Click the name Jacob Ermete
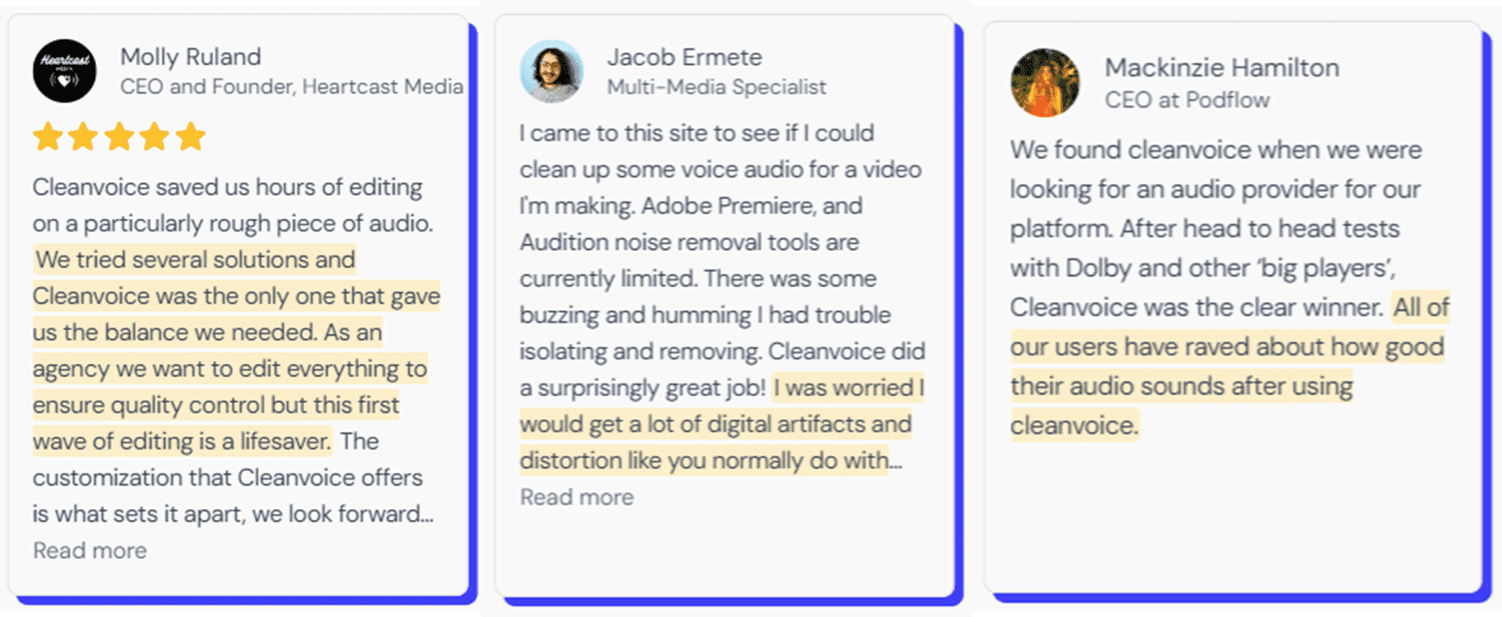 (x=685, y=57)
